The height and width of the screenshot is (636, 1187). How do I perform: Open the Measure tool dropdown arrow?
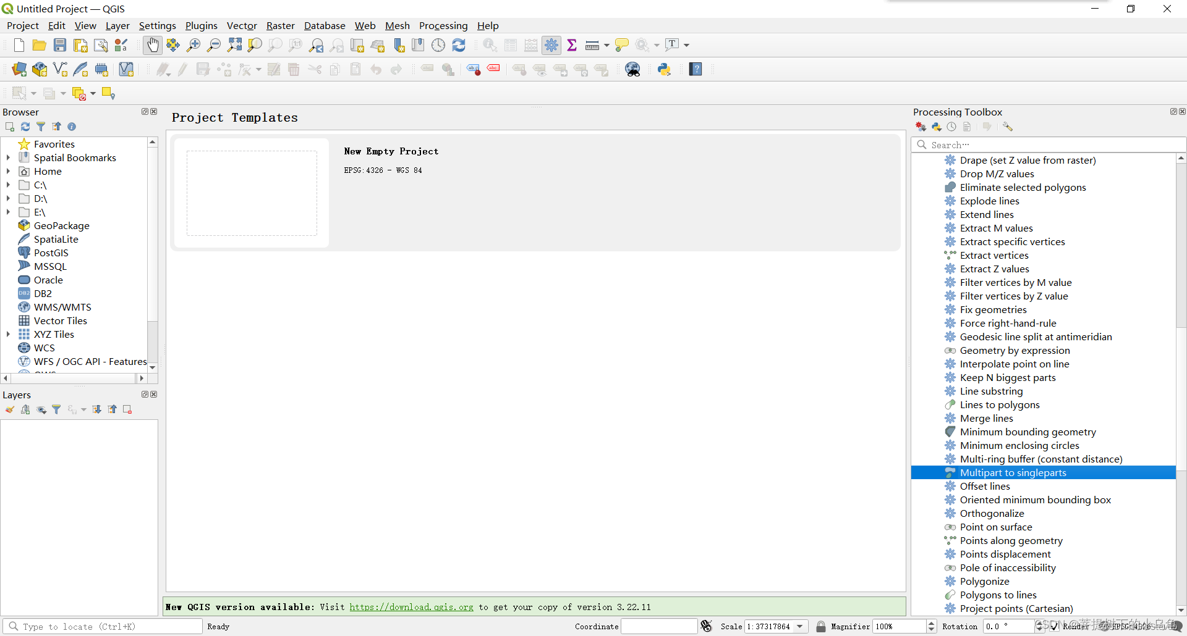(x=606, y=45)
